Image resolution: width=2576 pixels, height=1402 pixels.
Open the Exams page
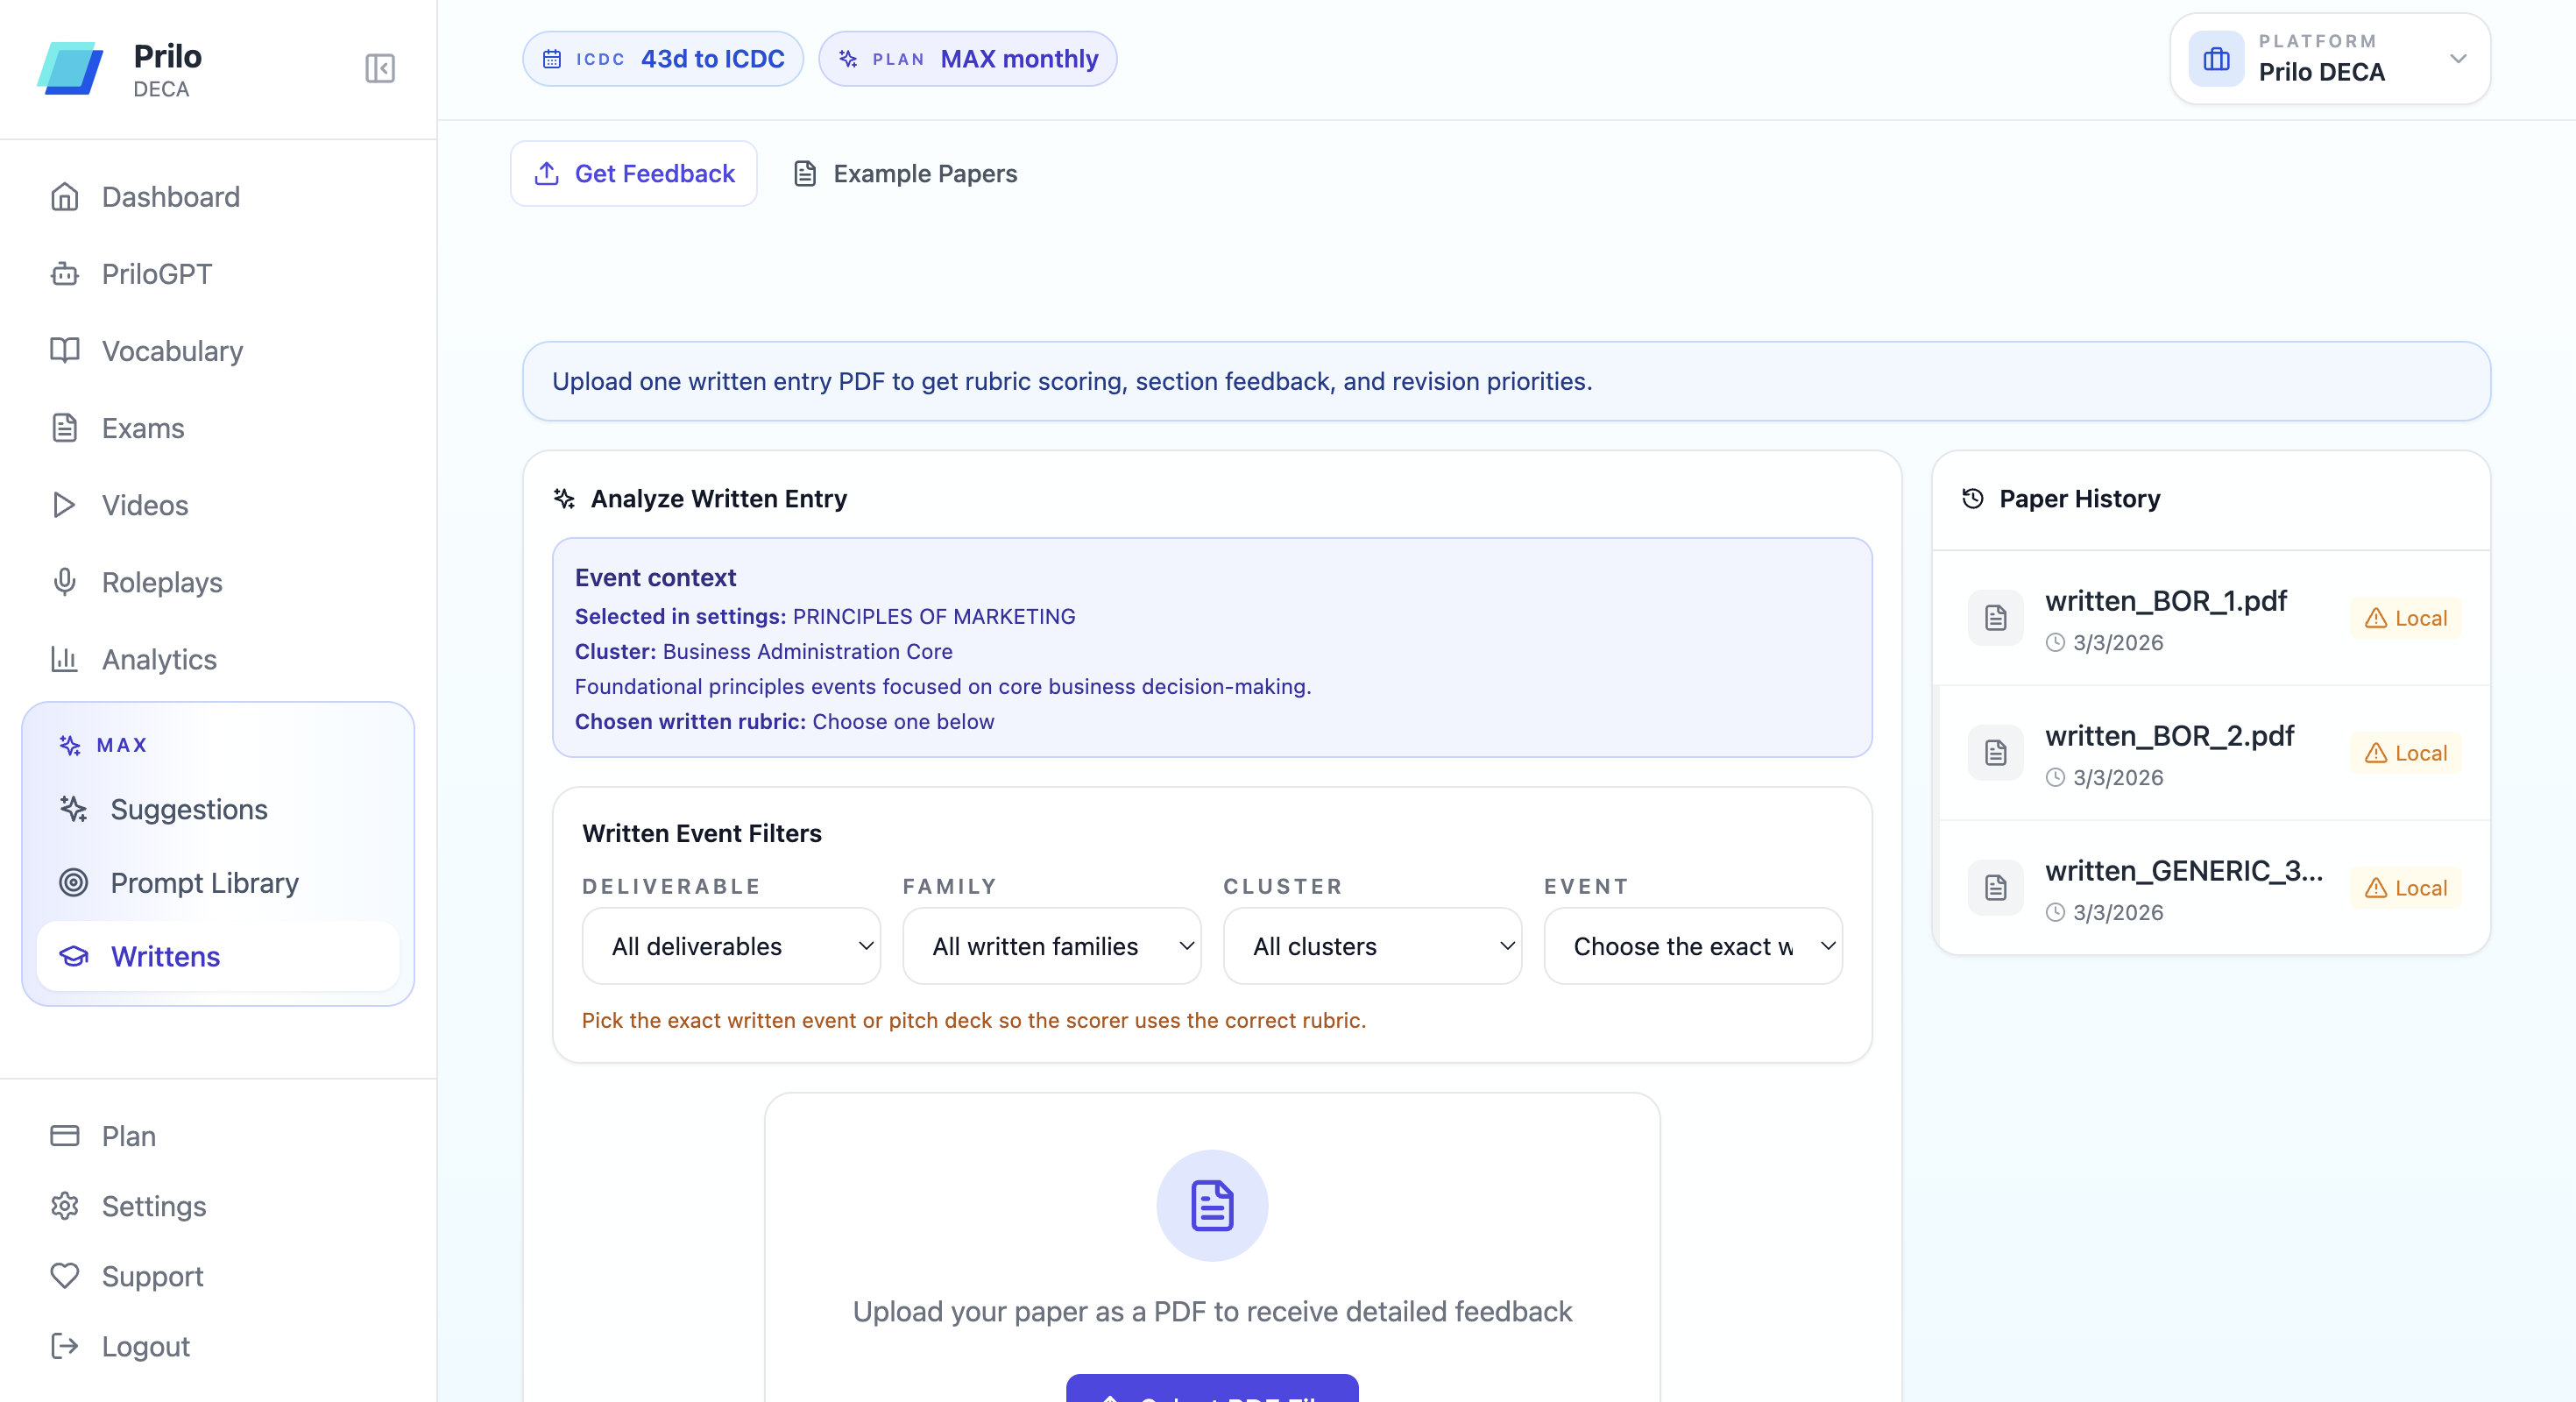218,428
